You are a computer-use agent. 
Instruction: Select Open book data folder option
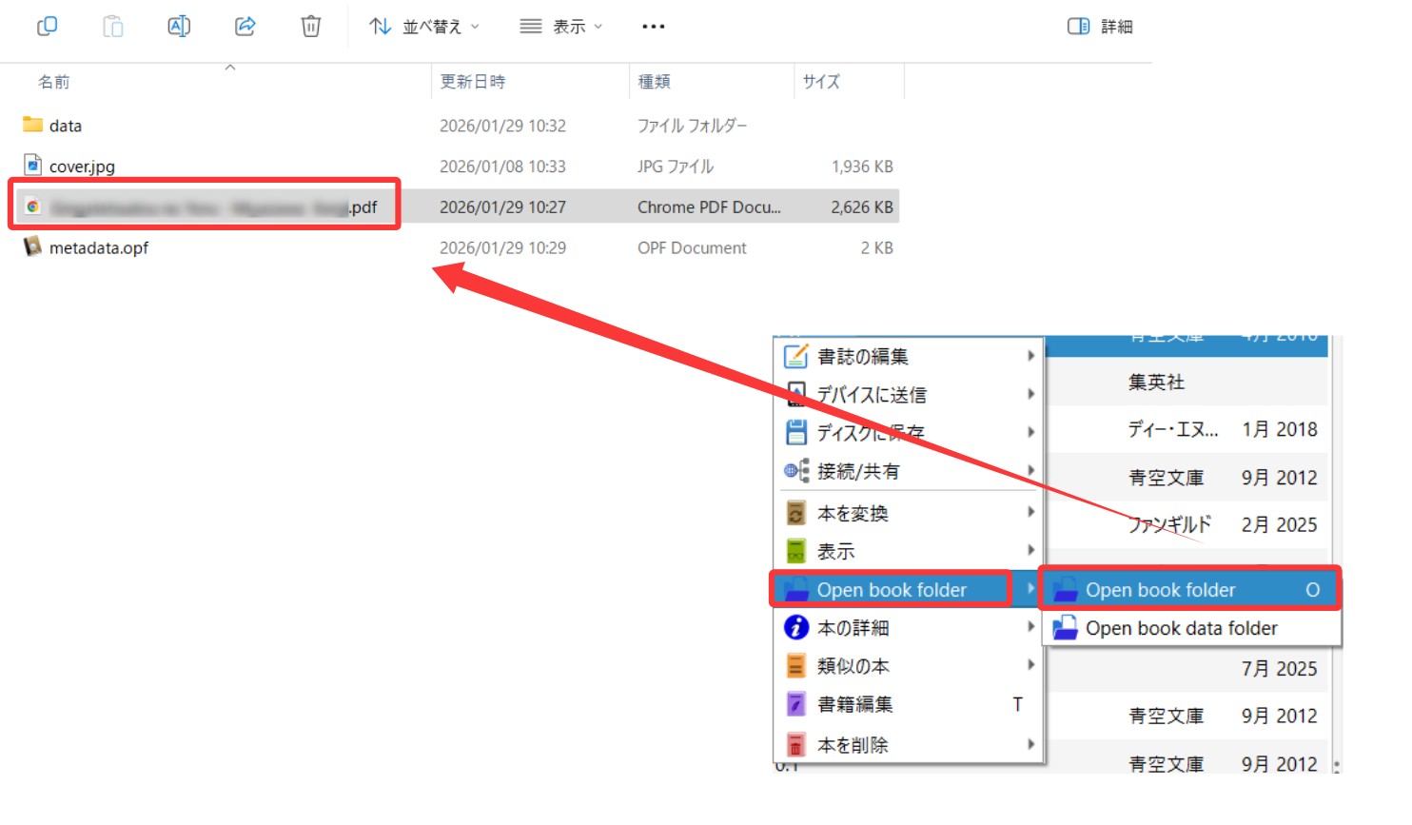click(x=1181, y=629)
